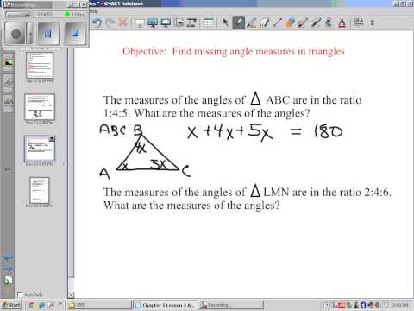The width and height of the screenshot is (414, 311).
Task: Select the Eraser tool
Action: pos(265,22)
